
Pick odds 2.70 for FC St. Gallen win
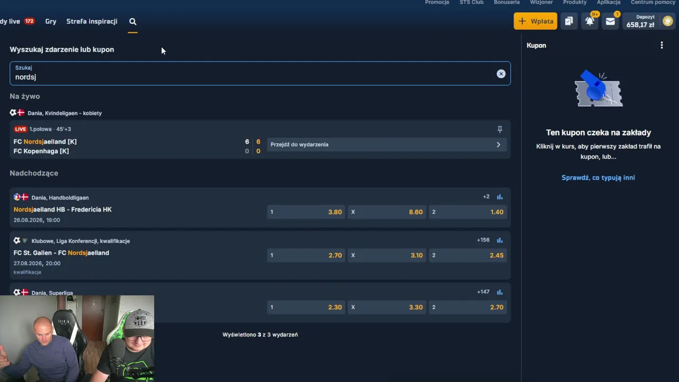click(306, 256)
